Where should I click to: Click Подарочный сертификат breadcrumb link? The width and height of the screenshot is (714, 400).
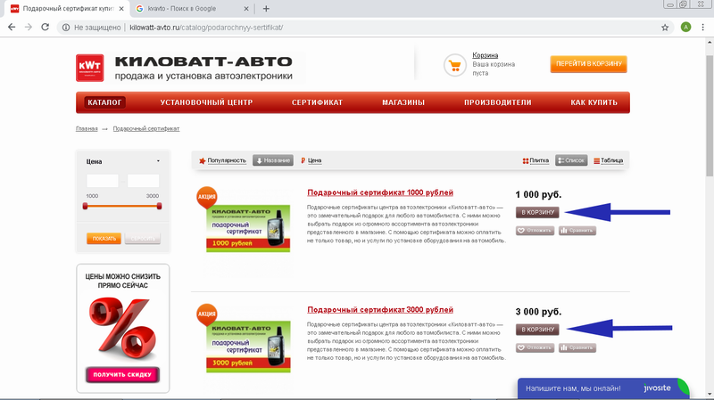[x=146, y=128]
